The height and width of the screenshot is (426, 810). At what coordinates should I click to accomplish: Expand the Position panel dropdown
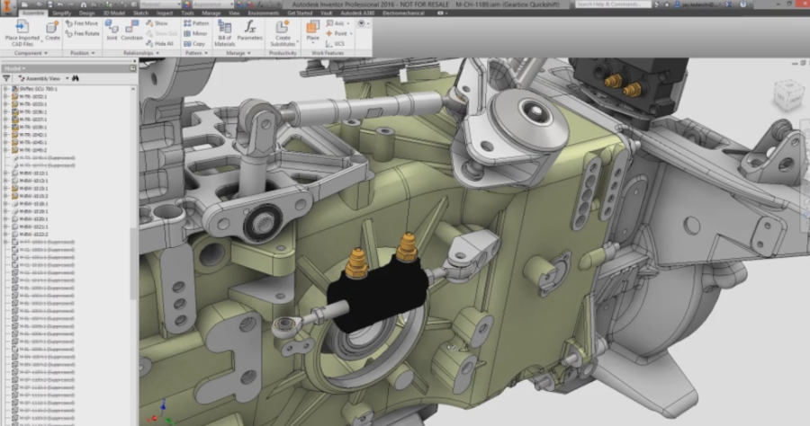[x=83, y=53]
